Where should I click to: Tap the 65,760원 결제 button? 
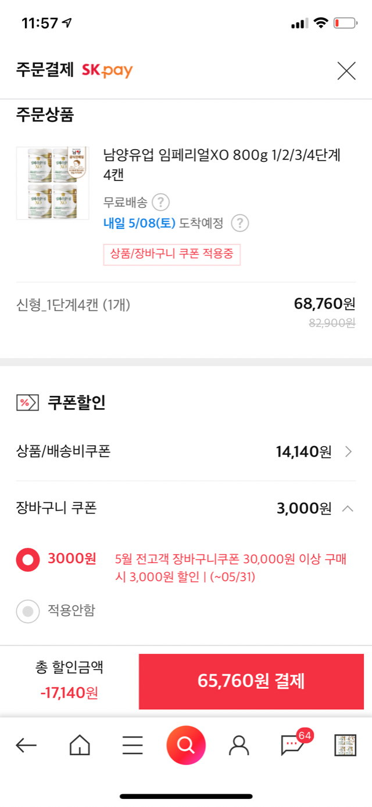pos(251,681)
